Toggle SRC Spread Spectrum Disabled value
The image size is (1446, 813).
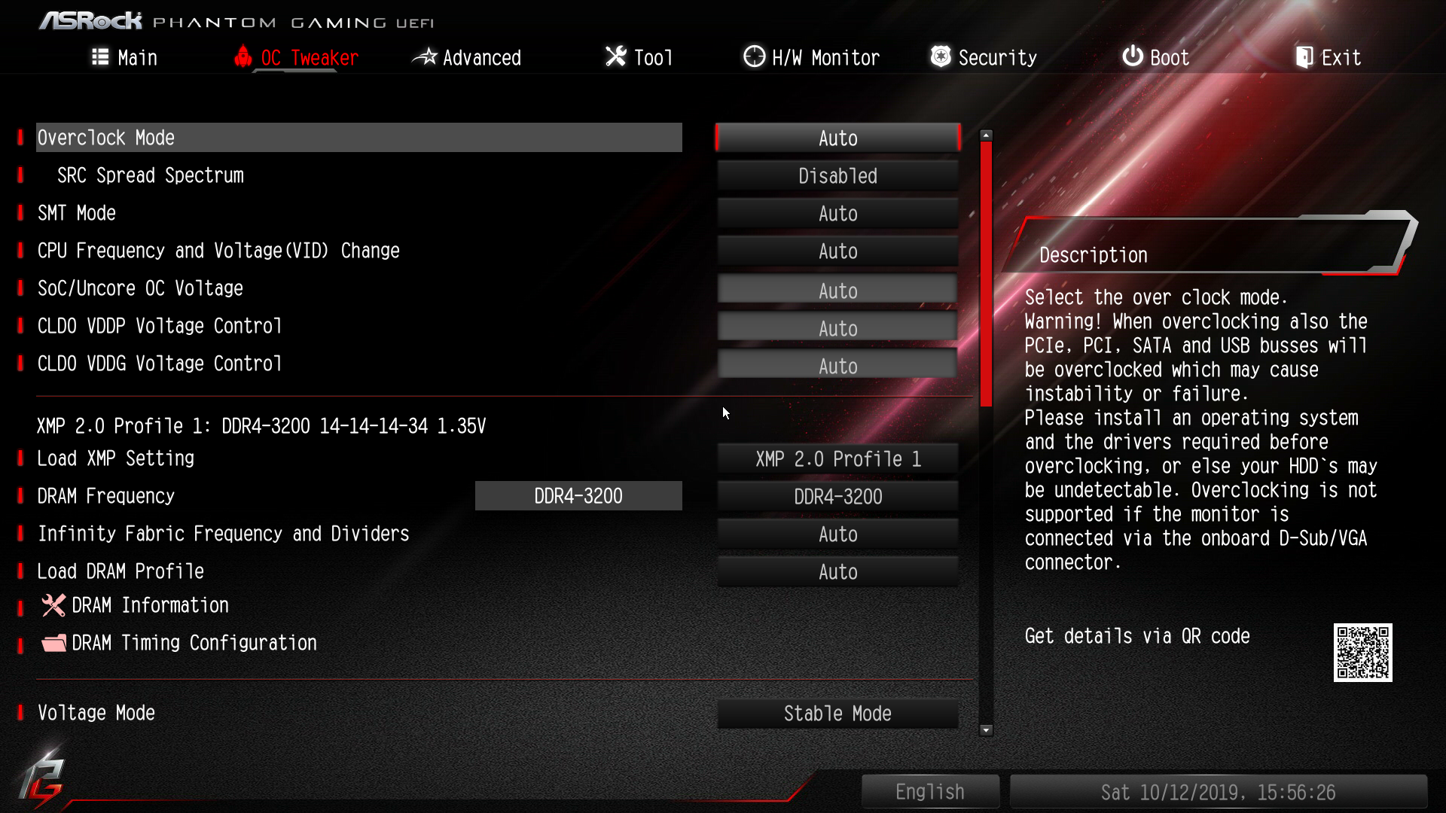coord(837,176)
